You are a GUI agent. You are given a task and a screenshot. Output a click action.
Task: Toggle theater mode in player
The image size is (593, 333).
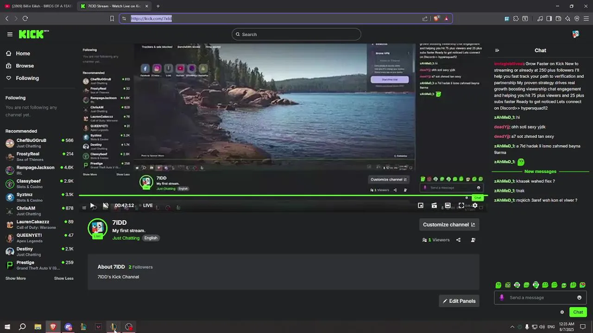click(x=448, y=205)
